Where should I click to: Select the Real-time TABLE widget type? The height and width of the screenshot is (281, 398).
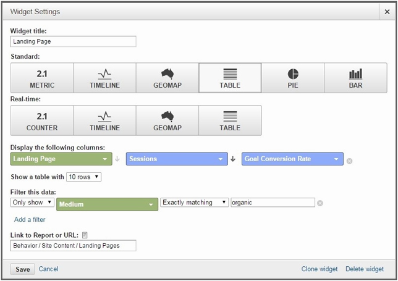(x=230, y=120)
